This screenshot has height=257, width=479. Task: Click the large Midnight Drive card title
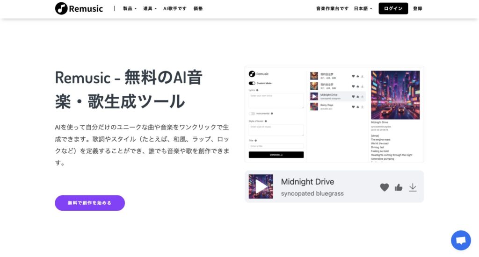(307, 182)
